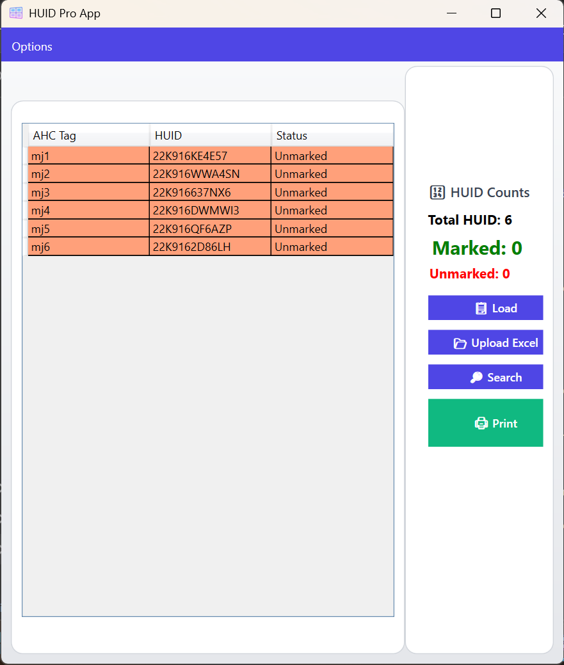This screenshot has height=665, width=564.
Task: Click the printer icon on the Print button
Action: 480,423
